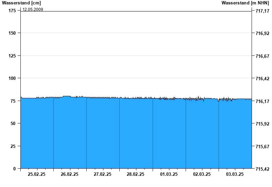
Task: Click the blue water level area of the chart
Action: [136, 136]
